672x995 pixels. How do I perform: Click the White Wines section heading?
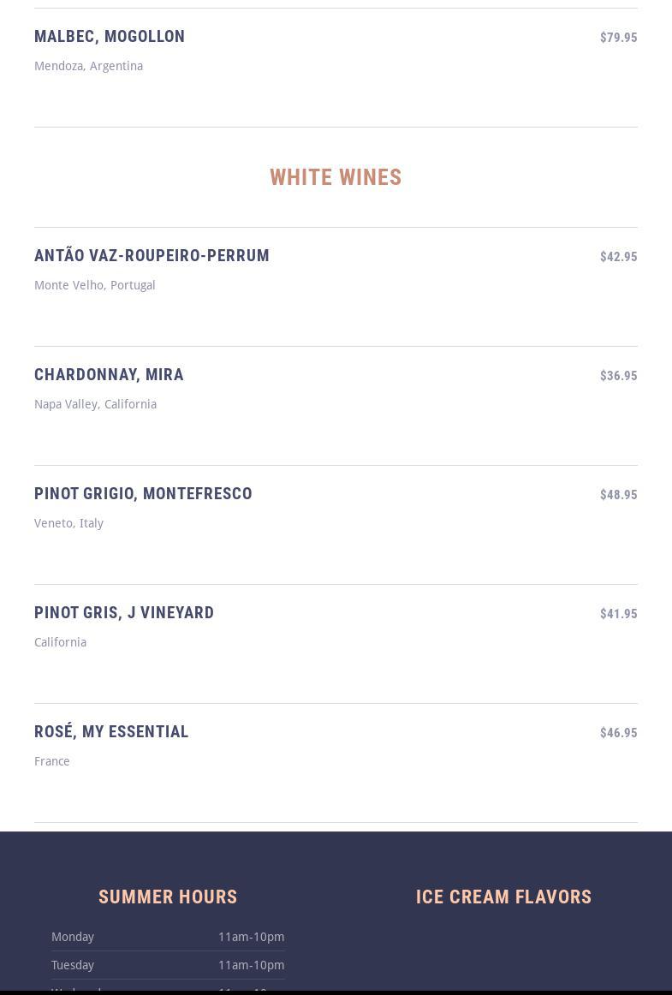tap(336, 177)
